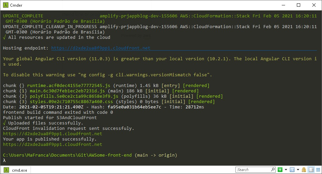322x174 pixels.
Task: Click the "Uploaded files successfully." line
Action: (x=46, y=123)
